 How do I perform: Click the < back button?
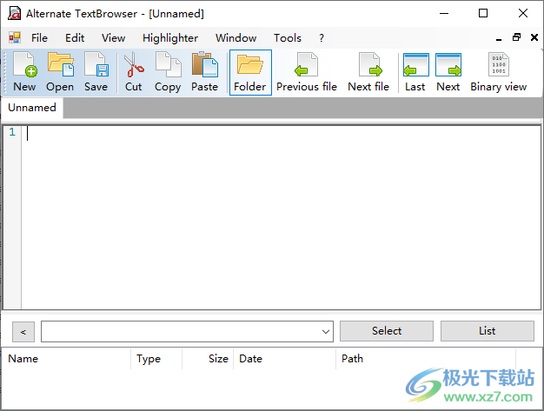coord(23,332)
